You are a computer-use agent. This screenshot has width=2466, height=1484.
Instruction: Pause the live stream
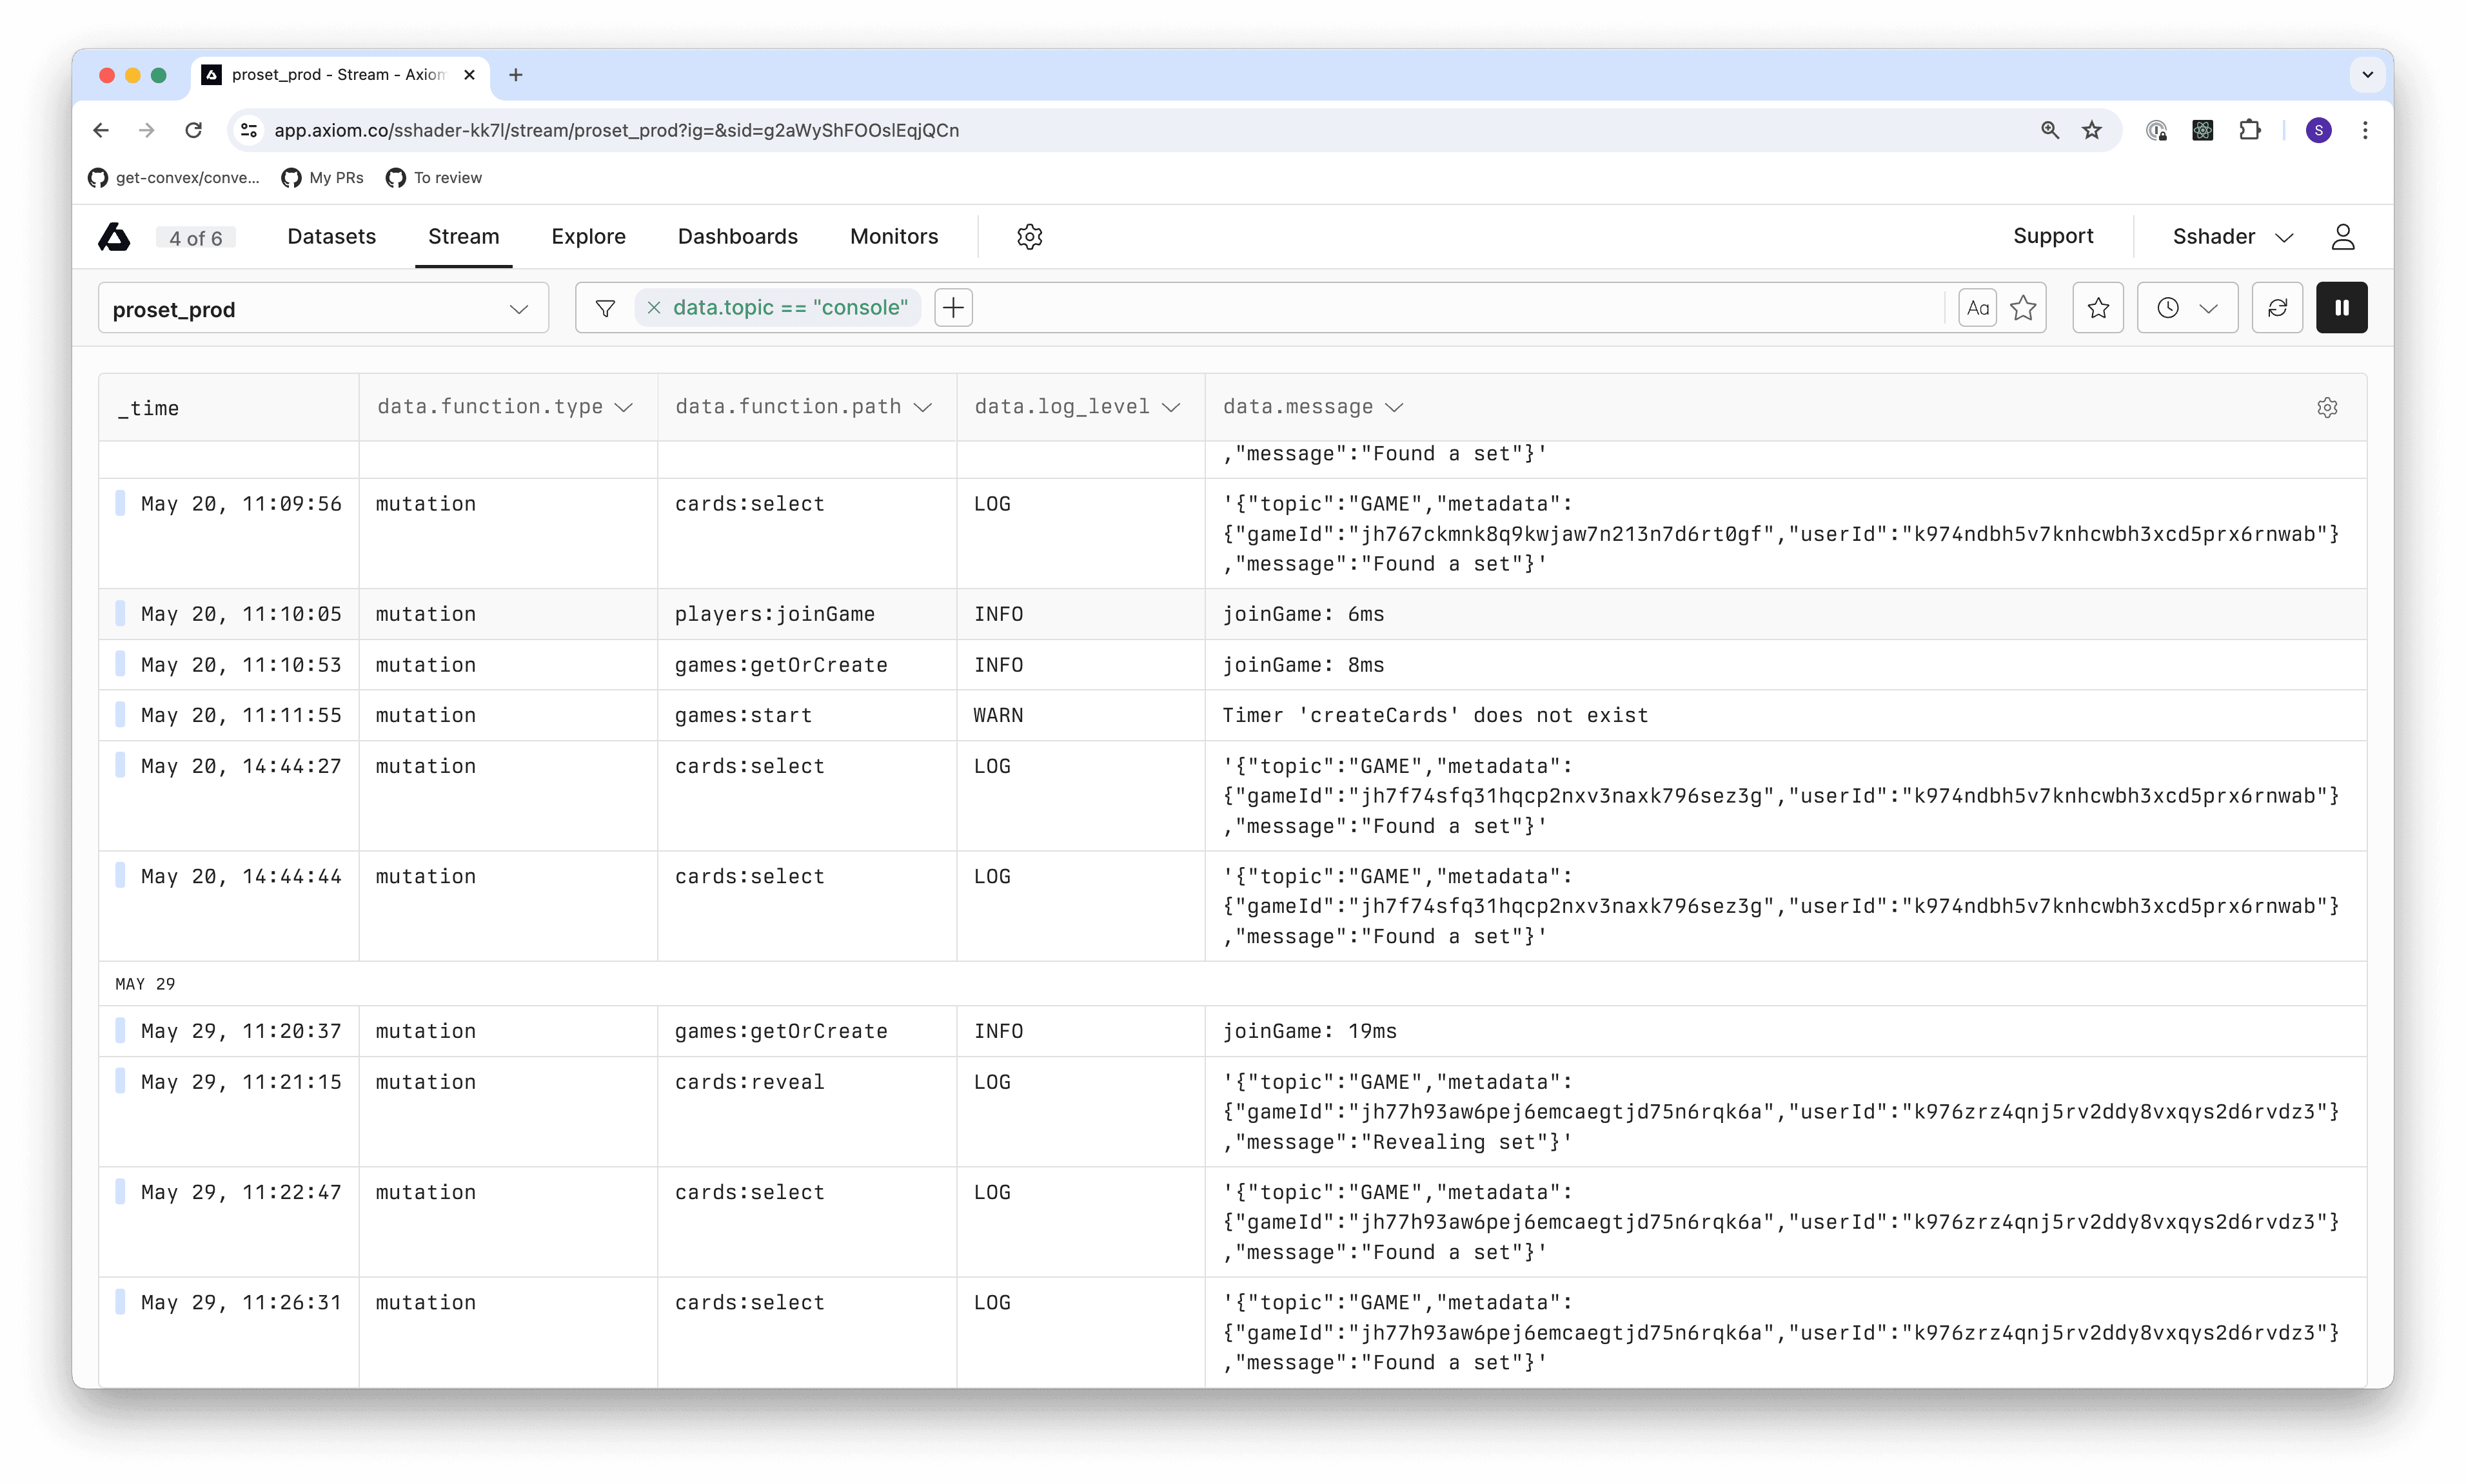[x=2341, y=308]
